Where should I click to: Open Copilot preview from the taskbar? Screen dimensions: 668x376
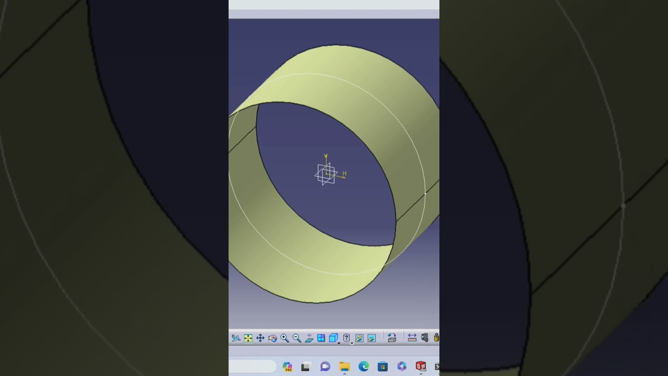(288, 367)
